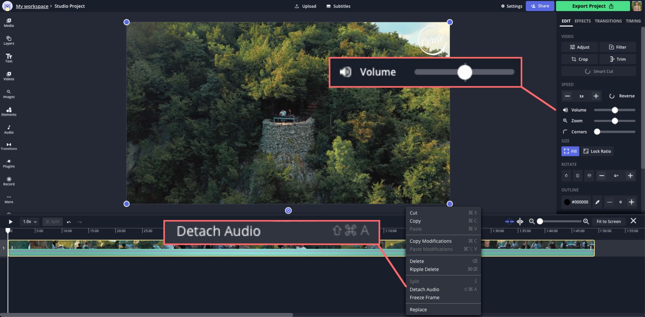Enable Fill size mode
The width and height of the screenshot is (645, 317).
click(x=570, y=151)
